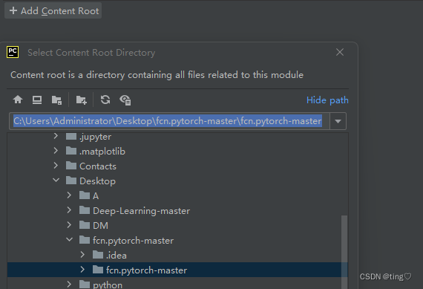This screenshot has width=423, height=289.
Task: Click the New Folder icon
Action: click(81, 100)
